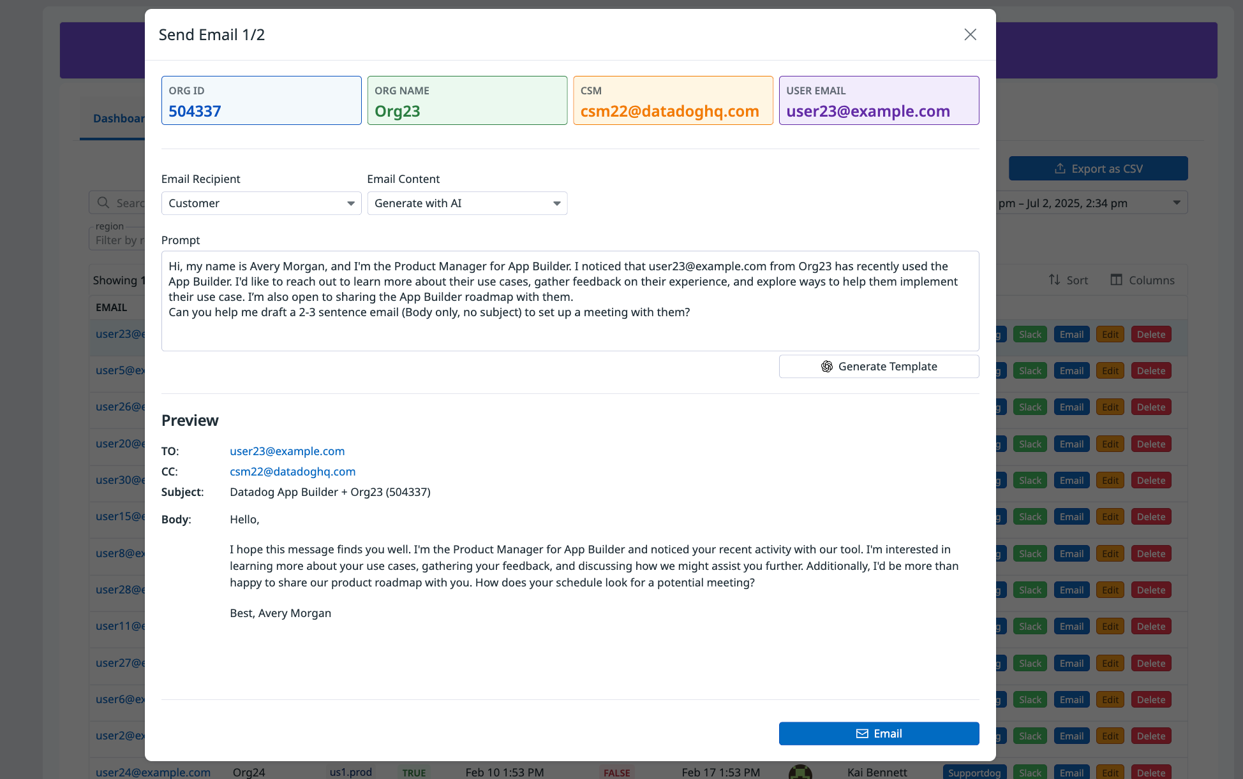
Task: Click the OpenAI logo on Generate Template
Action: click(x=827, y=367)
